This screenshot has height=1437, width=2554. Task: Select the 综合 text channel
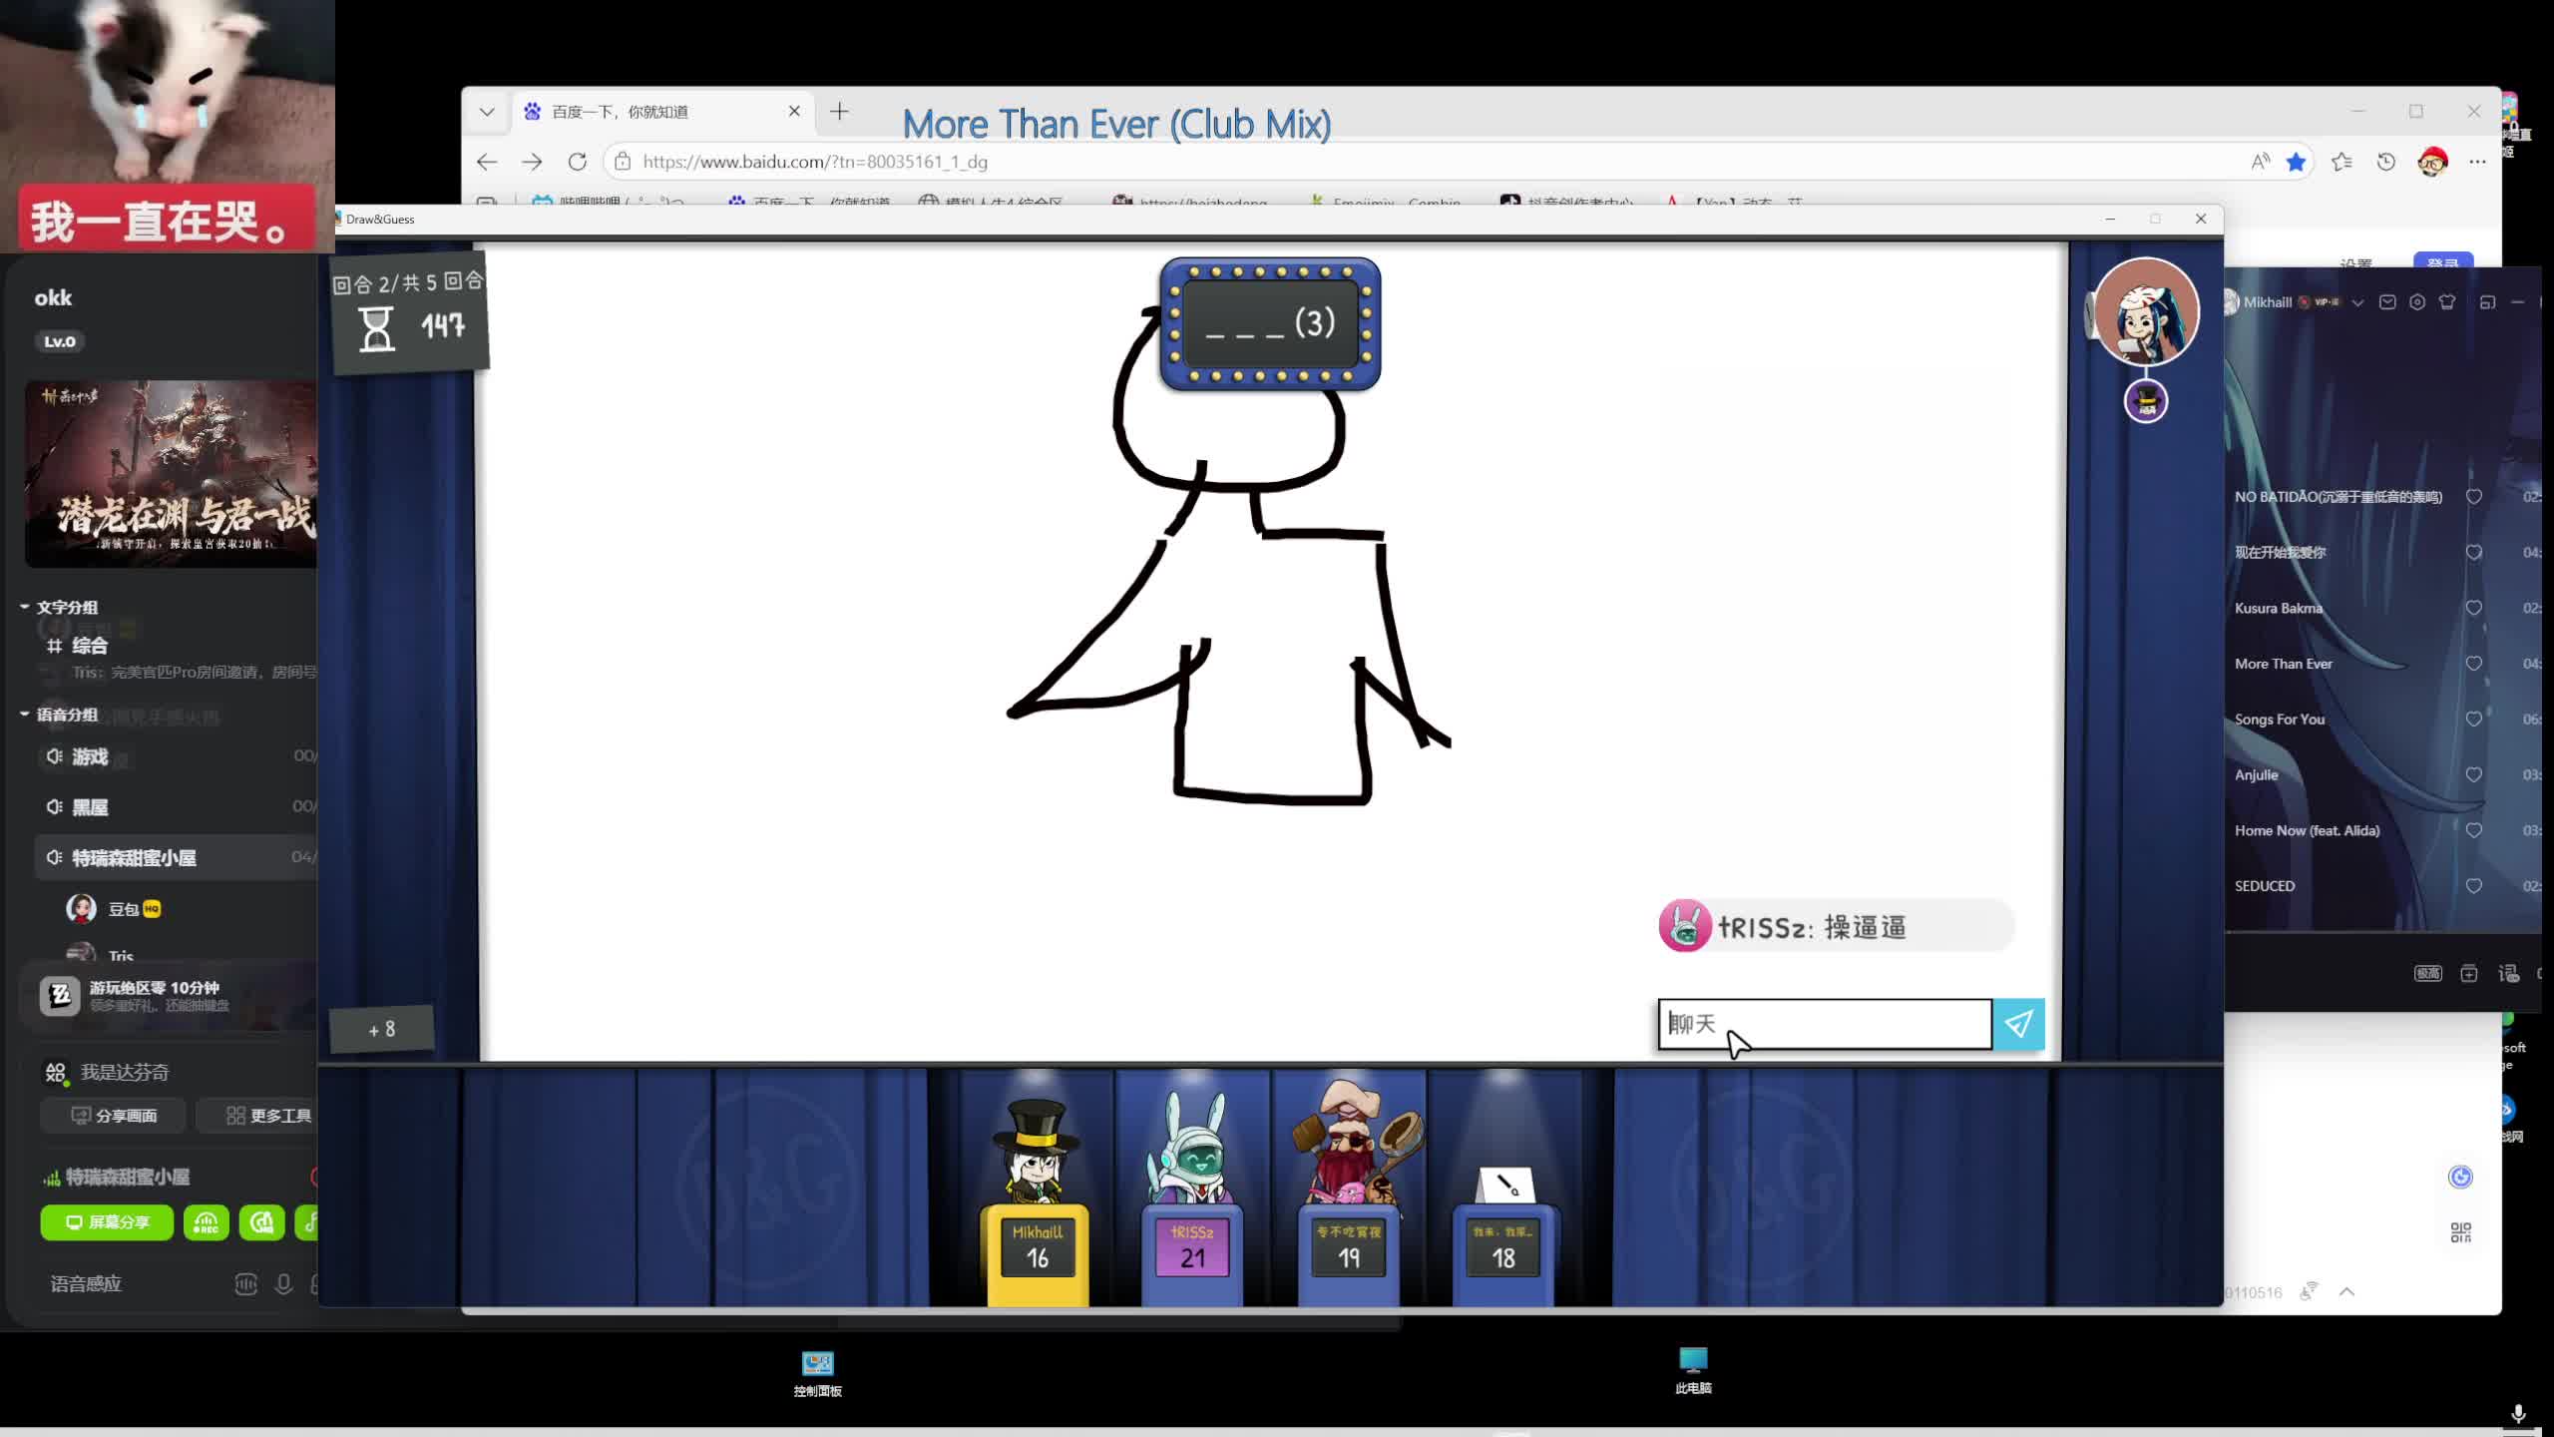tap(89, 646)
